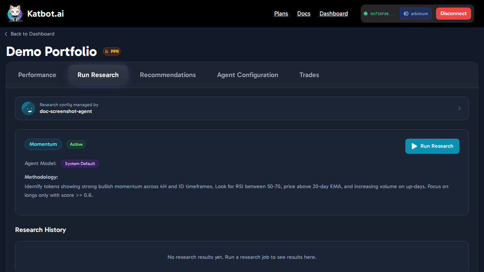Open the Agent Configuration tab
The image size is (484, 272).
(x=248, y=75)
